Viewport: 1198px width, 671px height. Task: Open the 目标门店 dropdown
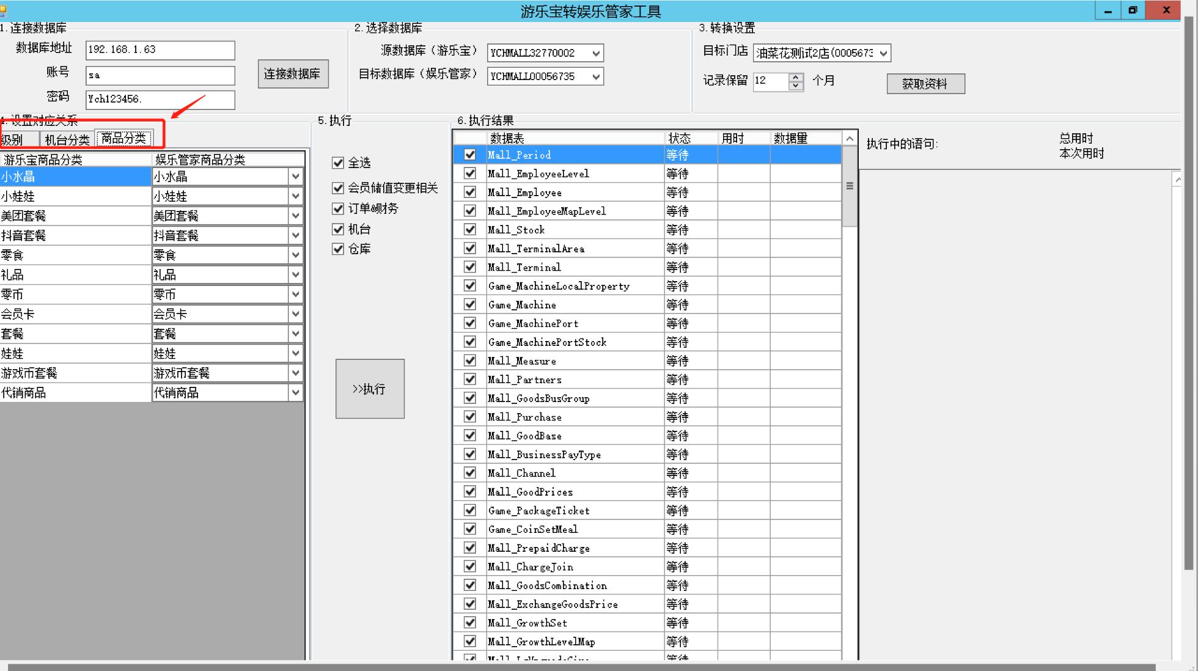[883, 53]
